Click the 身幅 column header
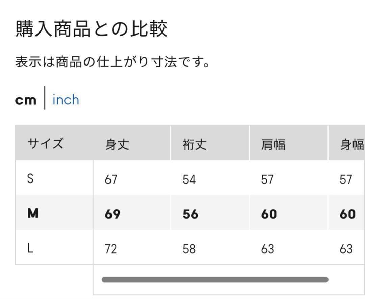Screen dimensions: 365x300 (x=351, y=145)
